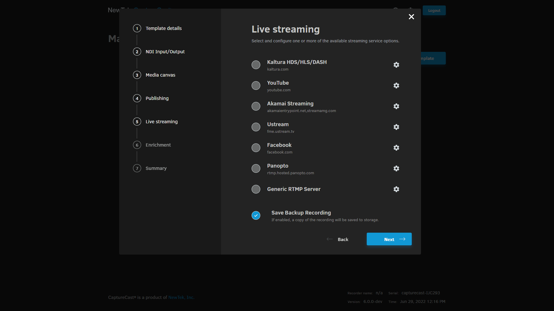Switch to NDI Input/Output step
Image resolution: width=554 pixels, height=311 pixels.
coord(165,52)
